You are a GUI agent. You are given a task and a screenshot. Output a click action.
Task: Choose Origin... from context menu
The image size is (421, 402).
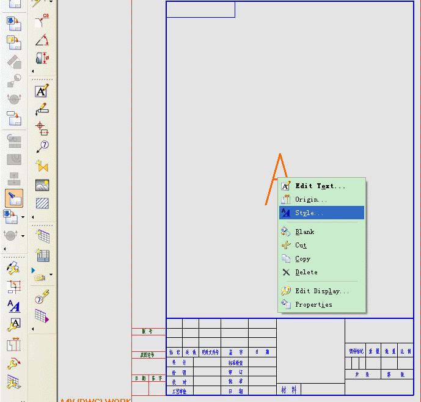click(x=321, y=199)
